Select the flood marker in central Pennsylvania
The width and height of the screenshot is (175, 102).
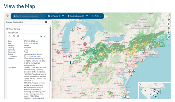click(x=119, y=52)
